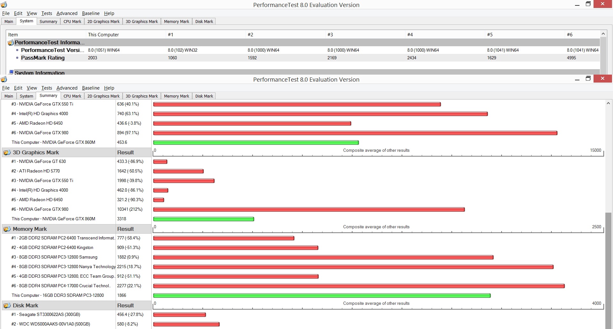The width and height of the screenshot is (613, 329).
Task: Select the PerformanceTest Version row
Action: tap(303, 50)
